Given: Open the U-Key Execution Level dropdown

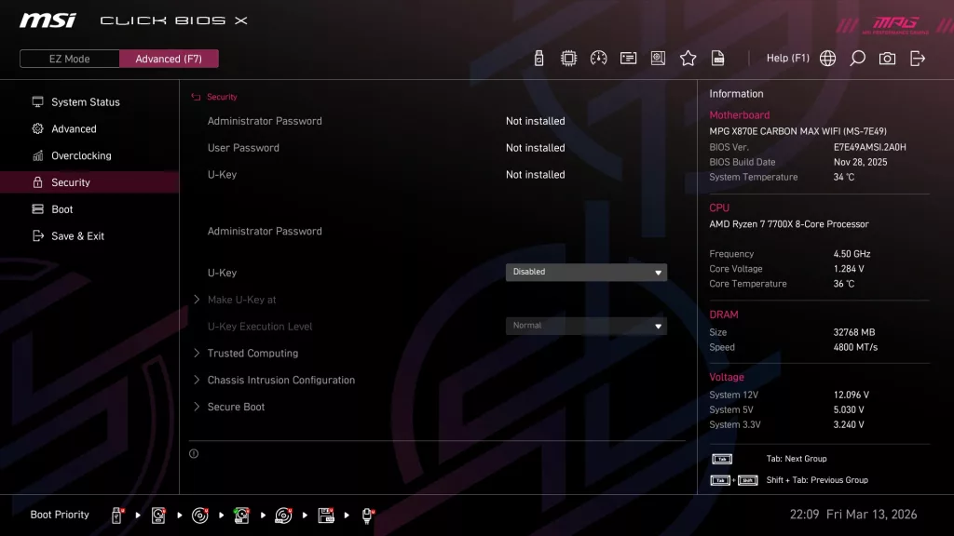Looking at the screenshot, I should coord(586,326).
